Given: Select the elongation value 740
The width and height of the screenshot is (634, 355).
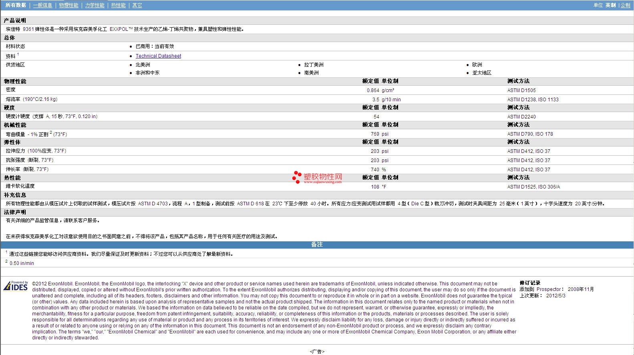Looking at the screenshot, I should point(375,170).
